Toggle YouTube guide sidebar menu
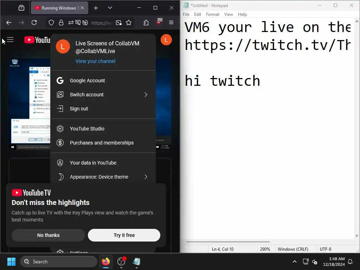360x270 pixels. (10, 40)
